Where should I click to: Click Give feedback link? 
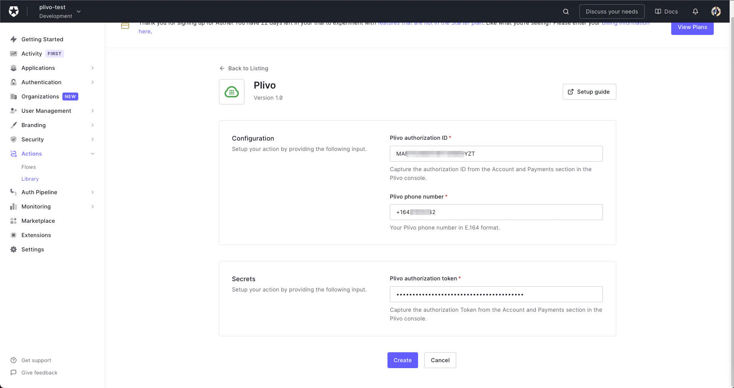(x=39, y=373)
